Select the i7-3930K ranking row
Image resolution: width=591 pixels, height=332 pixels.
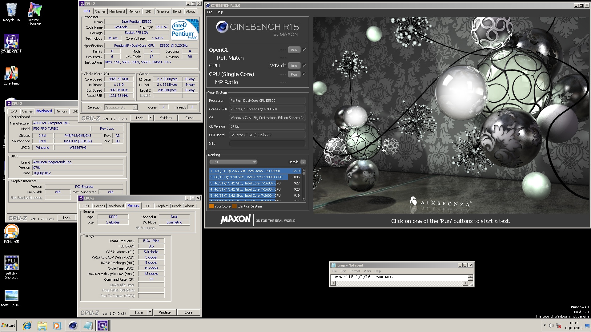(x=255, y=177)
